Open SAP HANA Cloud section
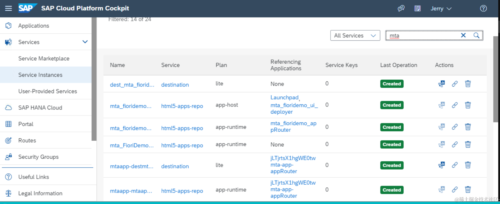Screen dimensions: 500x204 [x=40, y=108]
